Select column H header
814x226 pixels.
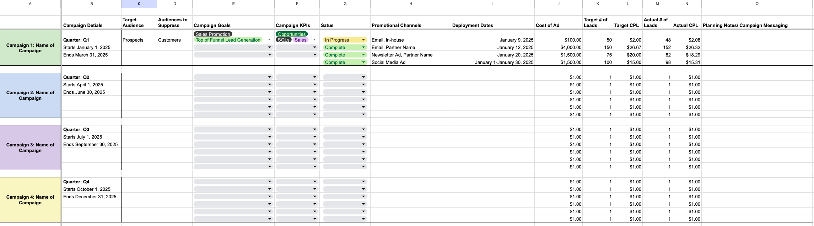411,4
